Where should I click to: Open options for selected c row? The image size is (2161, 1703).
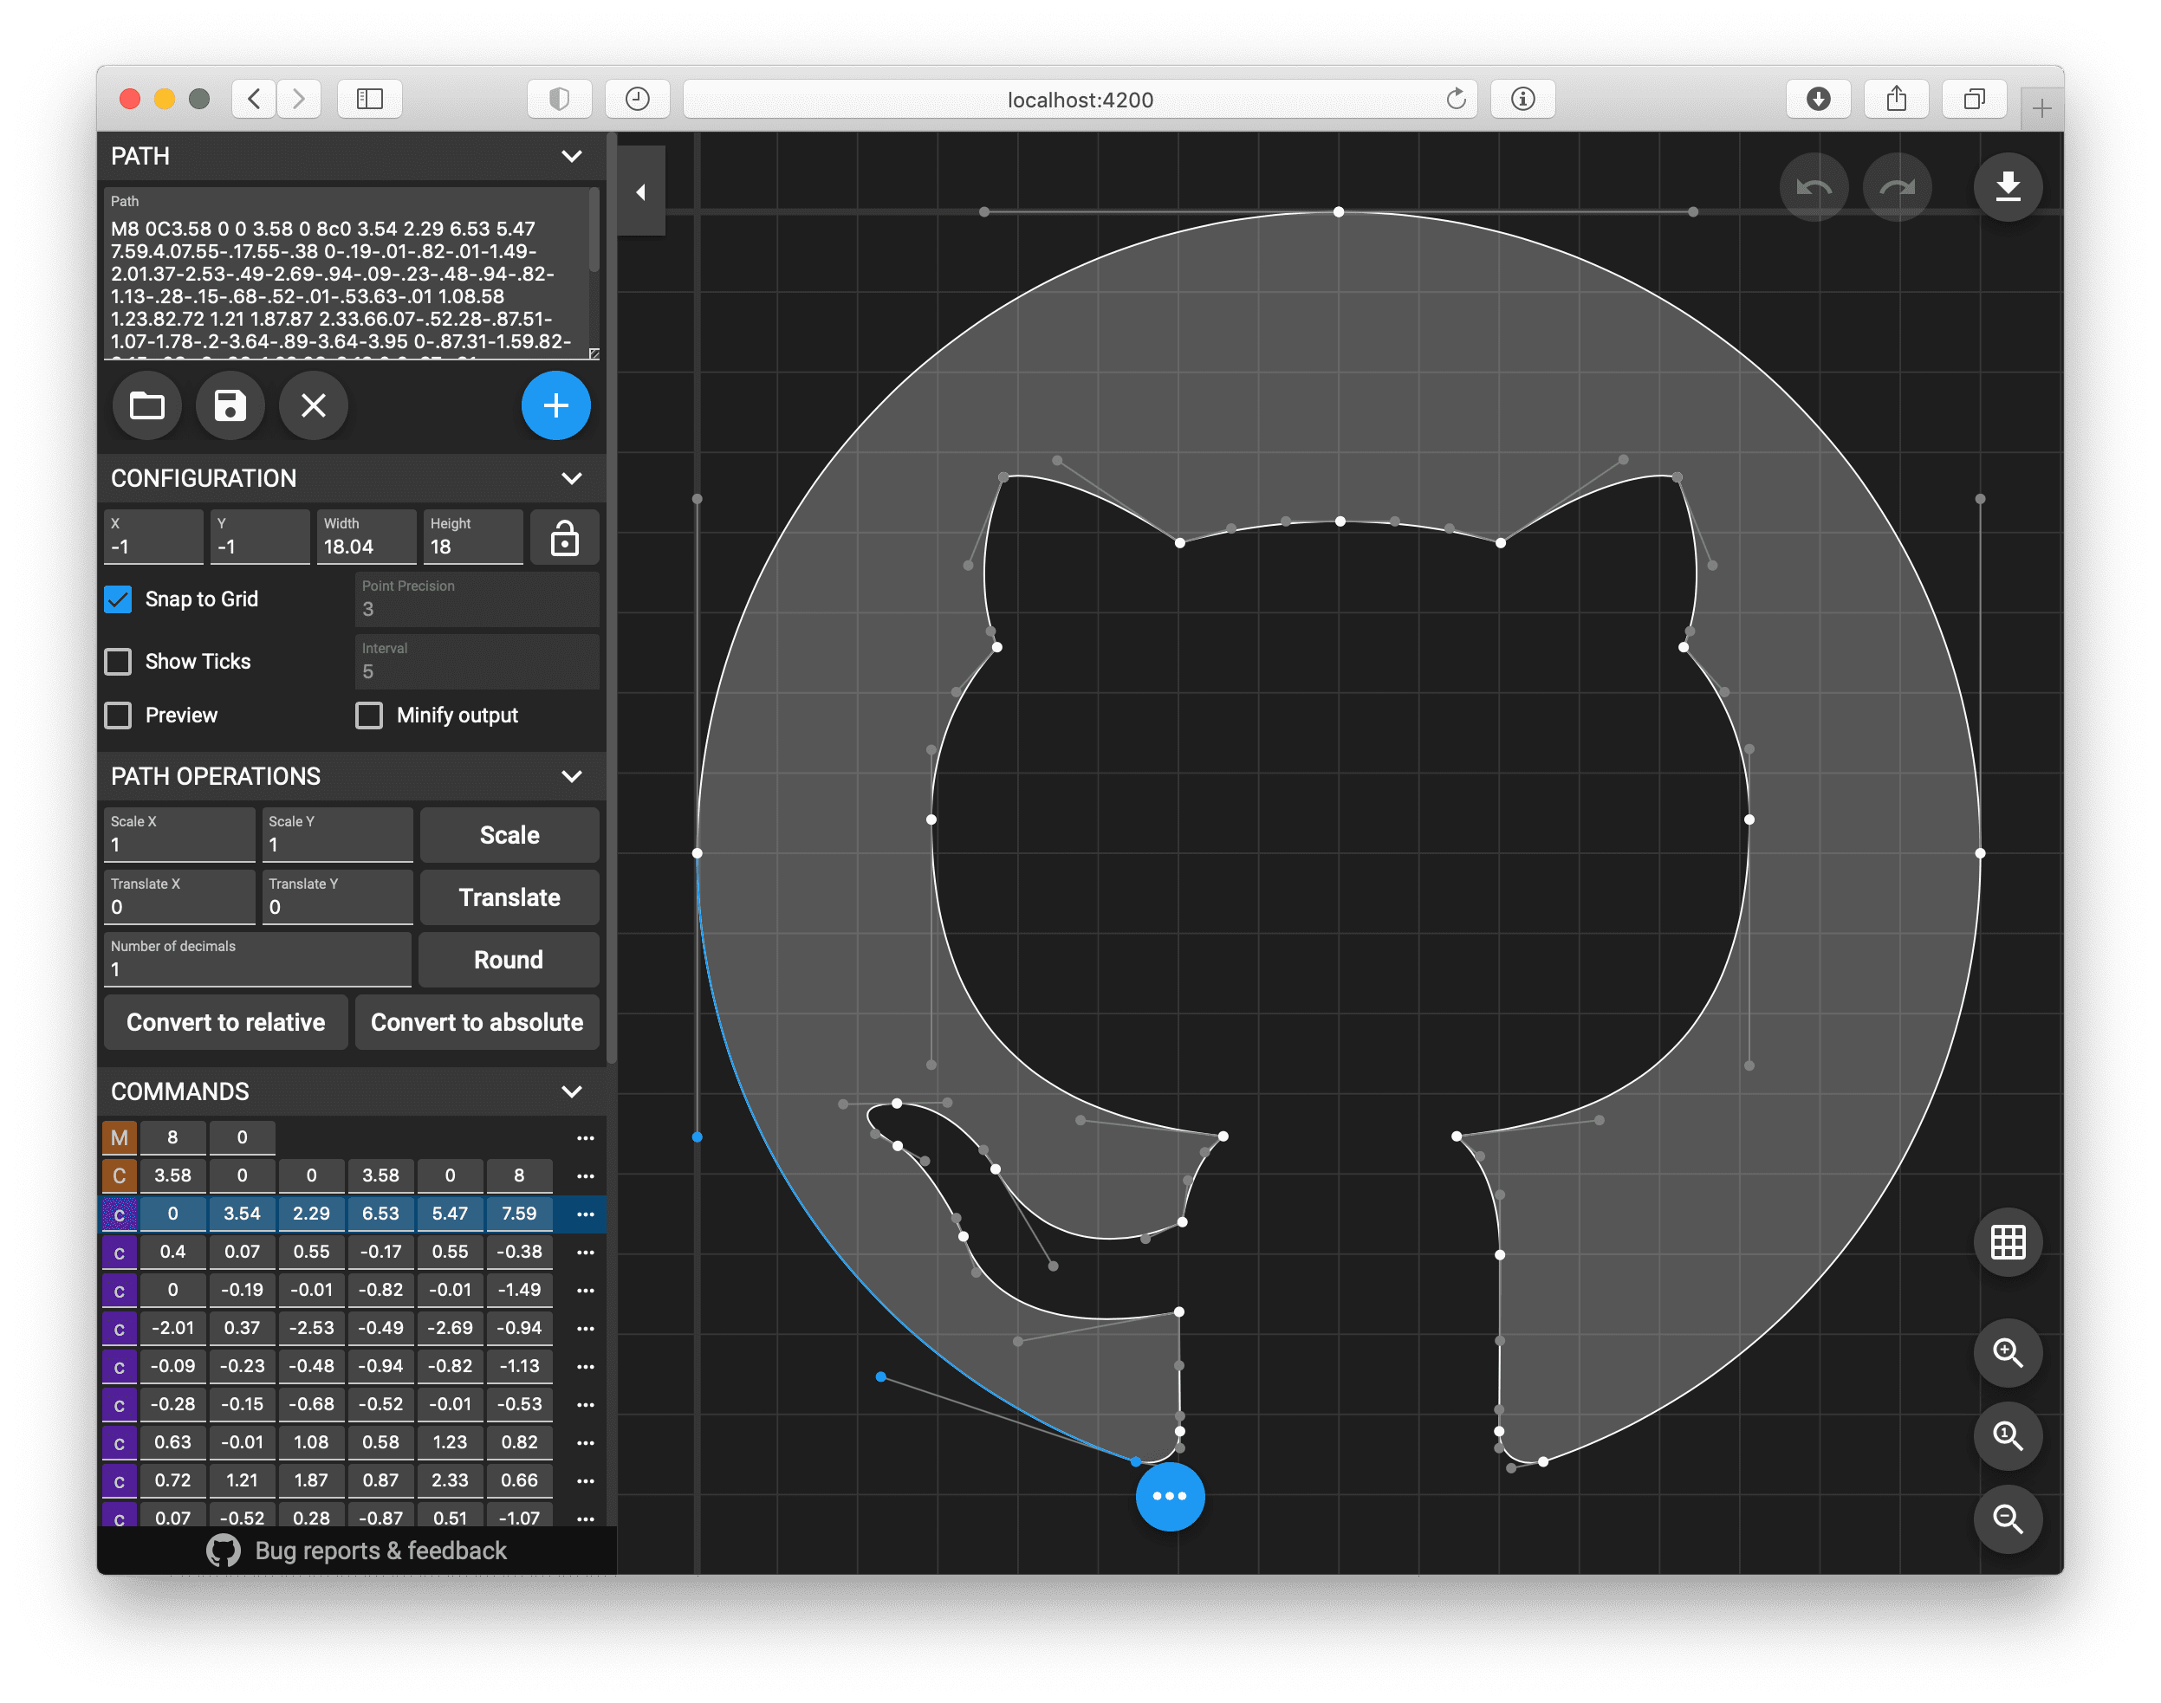click(586, 1214)
